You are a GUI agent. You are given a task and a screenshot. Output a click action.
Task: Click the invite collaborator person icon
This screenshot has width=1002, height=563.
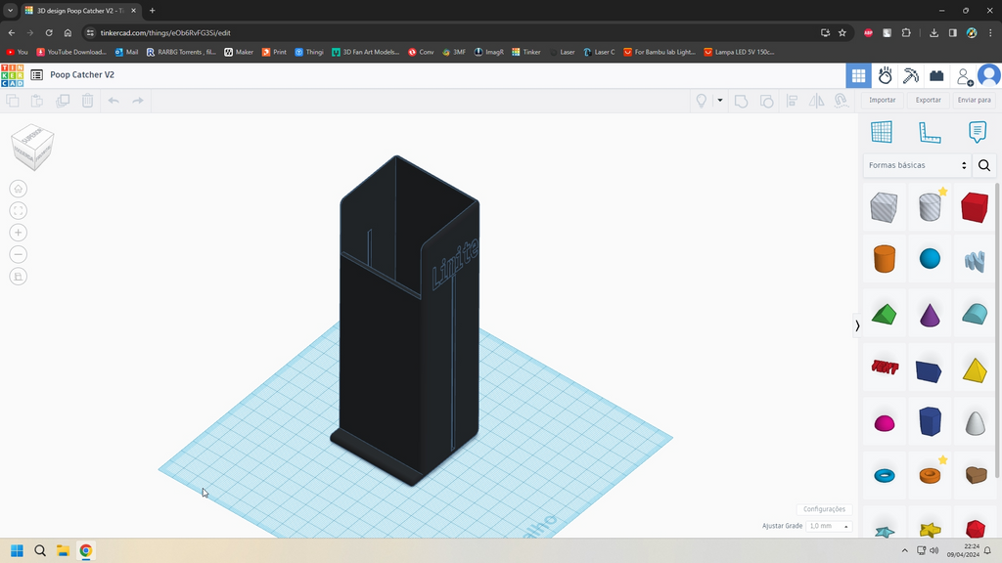coord(964,76)
